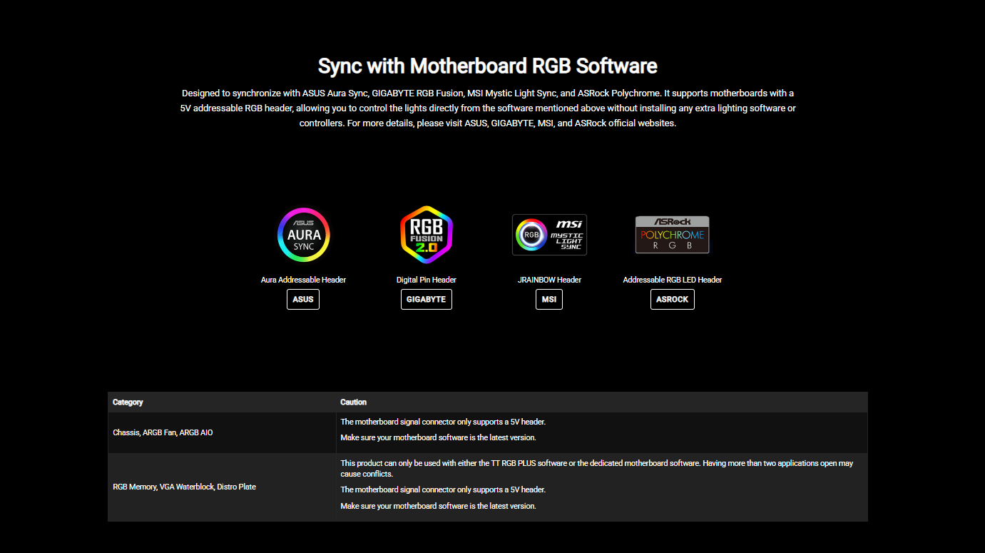The height and width of the screenshot is (553, 985).
Task: Visit the ASROCK button link
Action: point(672,300)
